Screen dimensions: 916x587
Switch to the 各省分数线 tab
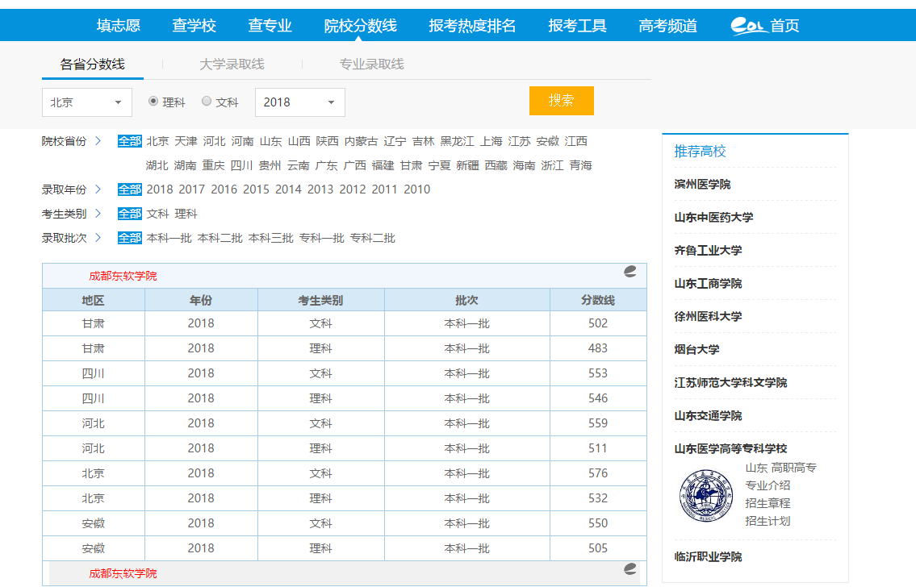[92, 65]
